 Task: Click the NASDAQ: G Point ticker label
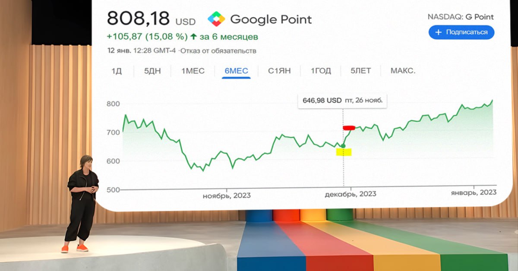click(460, 17)
